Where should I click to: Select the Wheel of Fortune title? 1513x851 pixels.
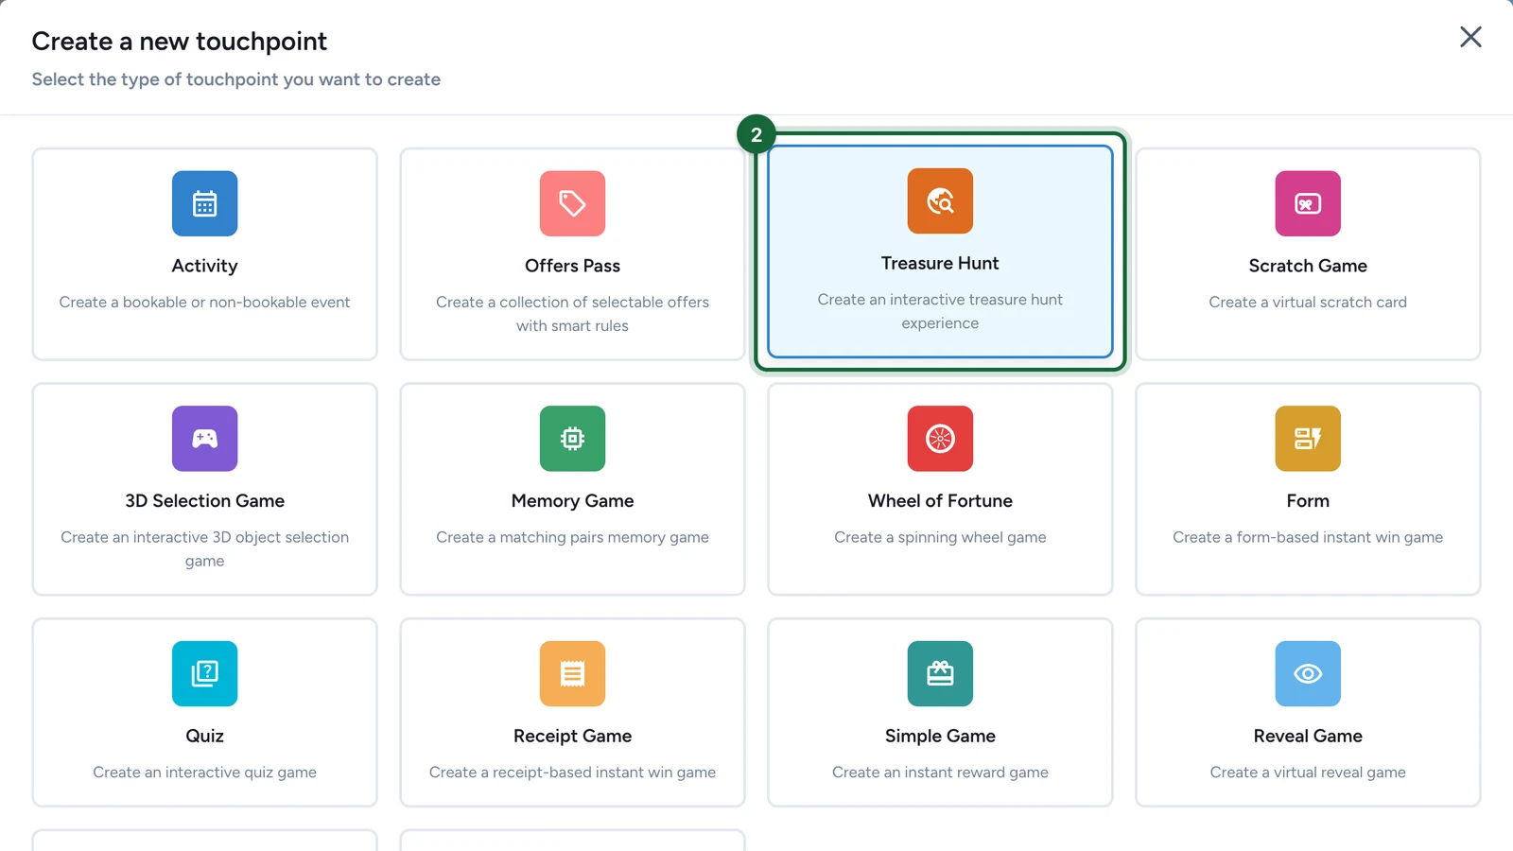point(940,501)
